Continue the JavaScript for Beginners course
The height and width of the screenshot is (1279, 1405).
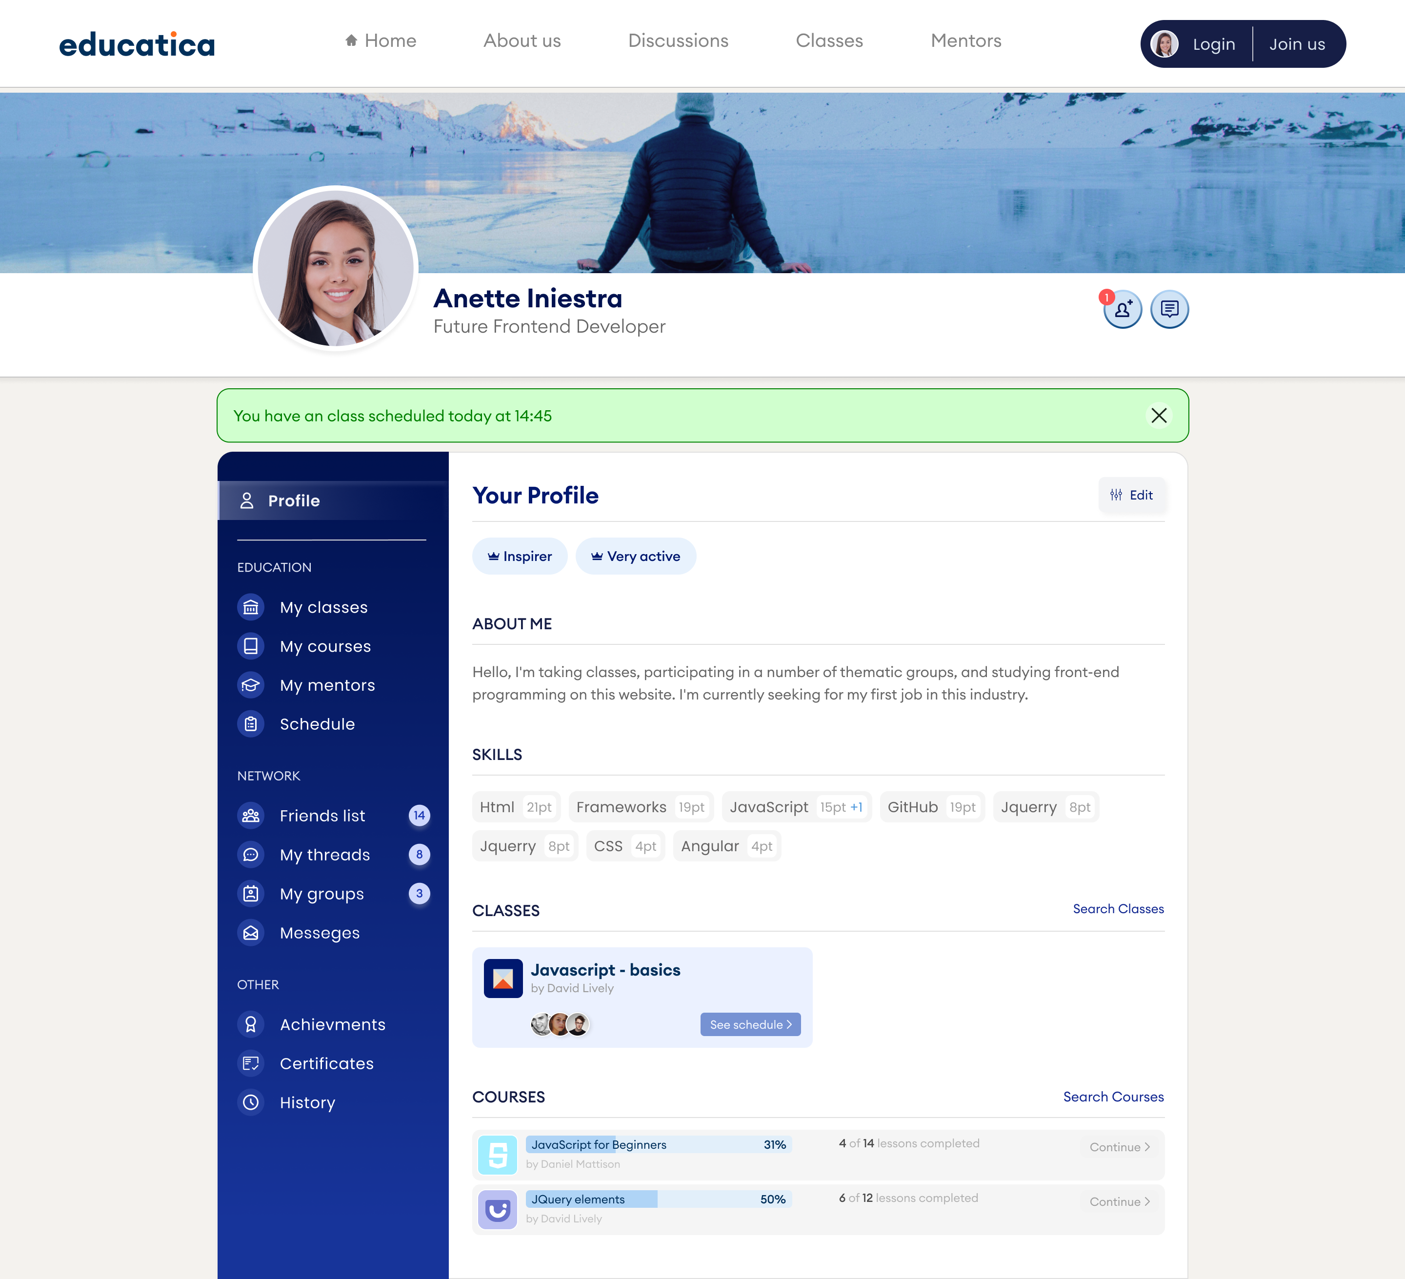(x=1119, y=1147)
